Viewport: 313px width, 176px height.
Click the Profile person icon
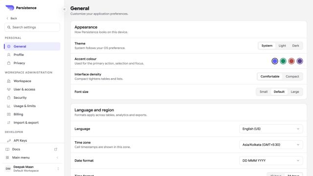[9, 55]
